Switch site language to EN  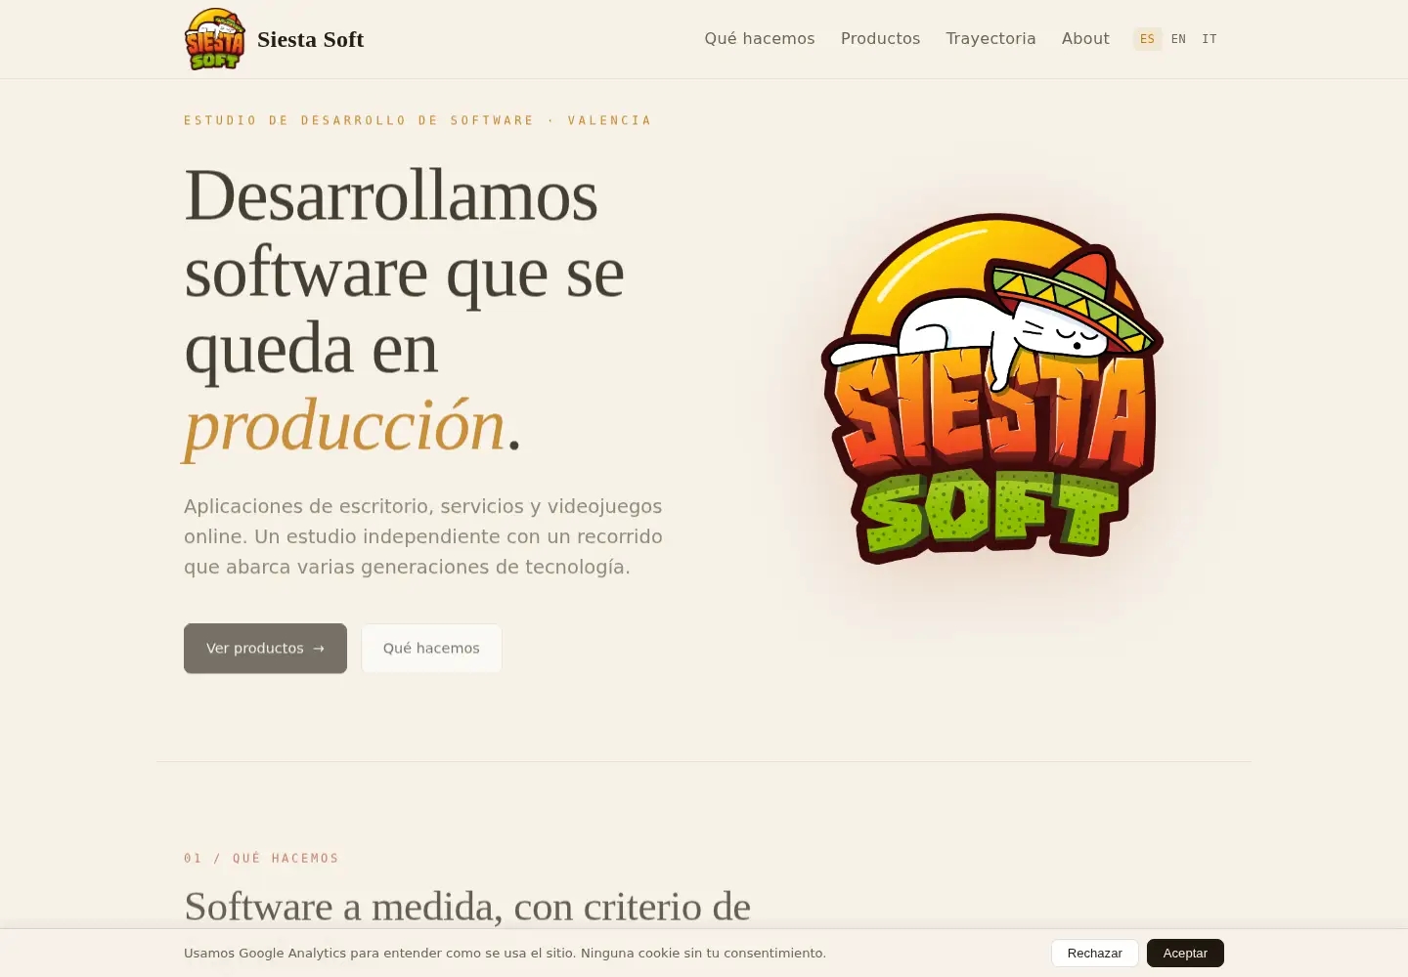click(1178, 39)
